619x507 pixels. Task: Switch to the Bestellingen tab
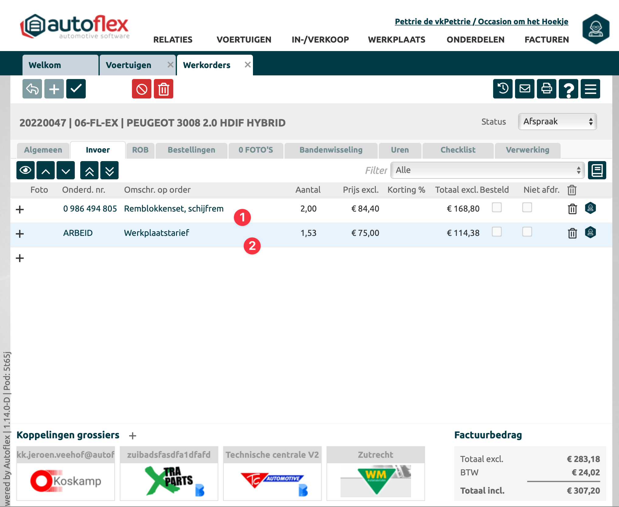click(x=191, y=150)
